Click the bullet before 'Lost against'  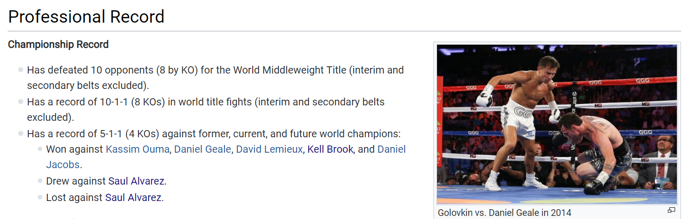[40, 197]
